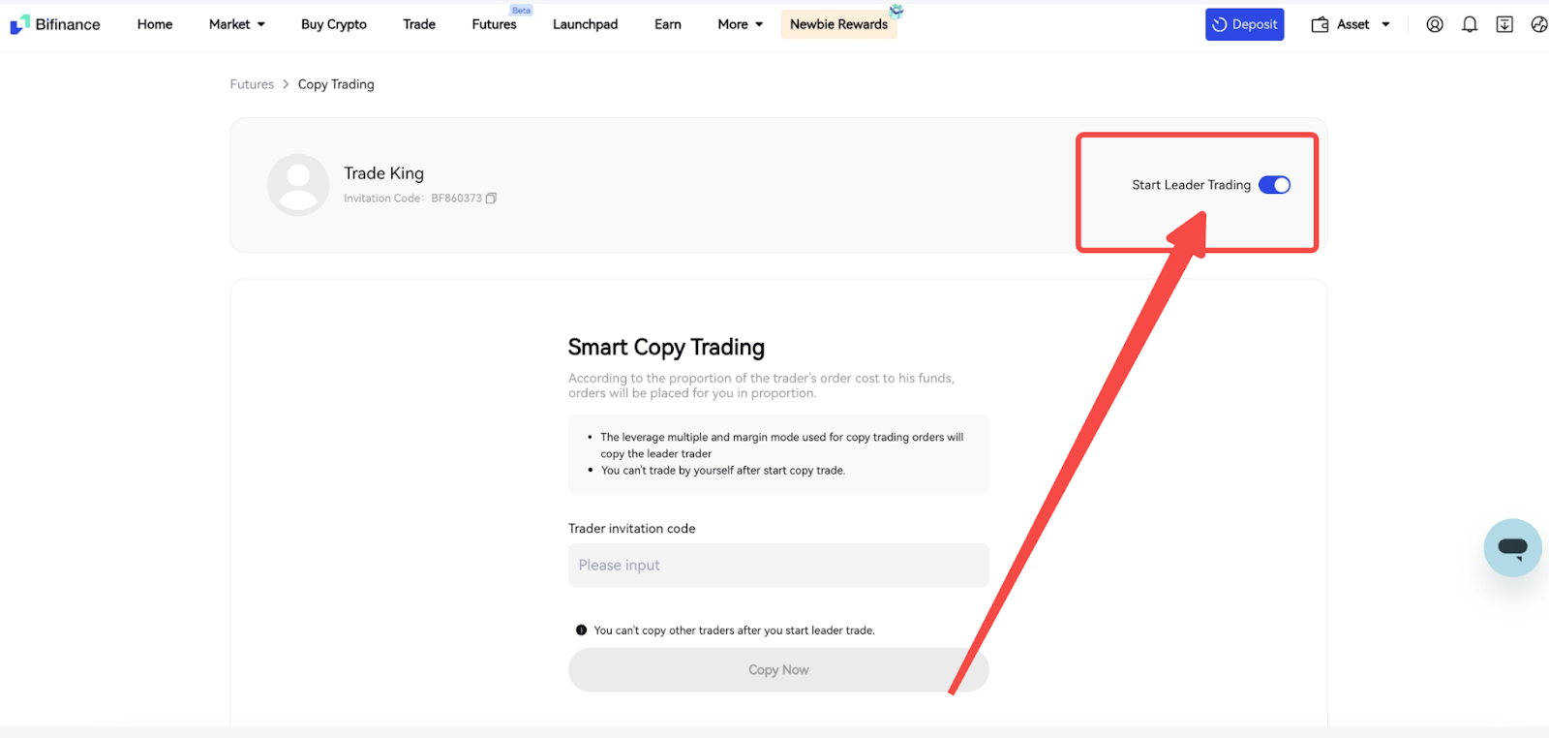This screenshot has height=738, width=1549.
Task: Open Buy Crypto in the navigation
Action: pyautogui.click(x=333, y=24)
